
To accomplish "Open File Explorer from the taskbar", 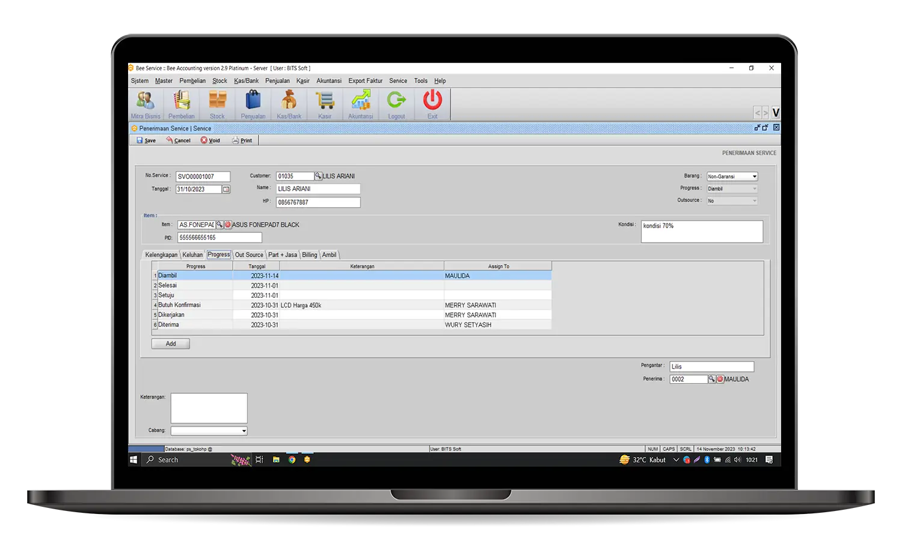I will pyautogui.click(x=276, y=460).
